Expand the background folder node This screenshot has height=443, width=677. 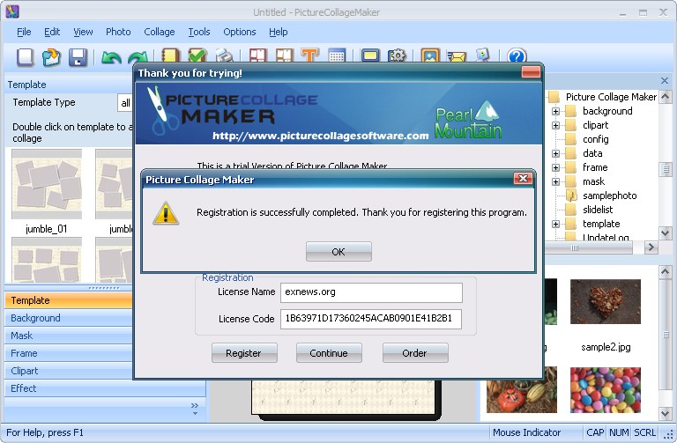[555, 111]
